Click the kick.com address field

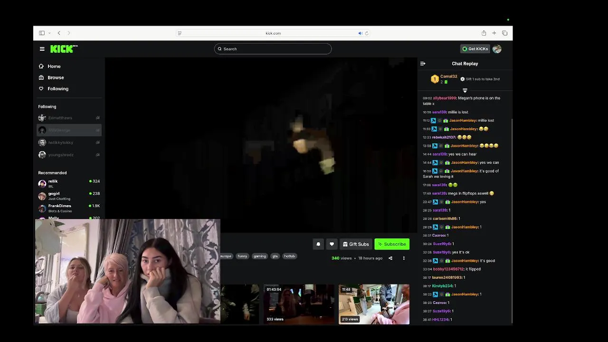tap(273, 33)
